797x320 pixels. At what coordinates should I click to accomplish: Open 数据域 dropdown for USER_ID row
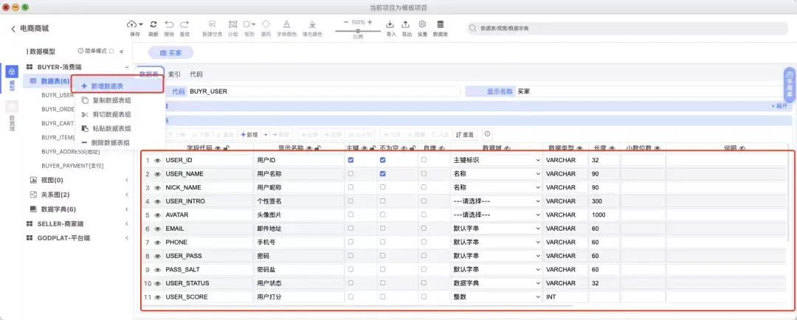tap(496, 160)
